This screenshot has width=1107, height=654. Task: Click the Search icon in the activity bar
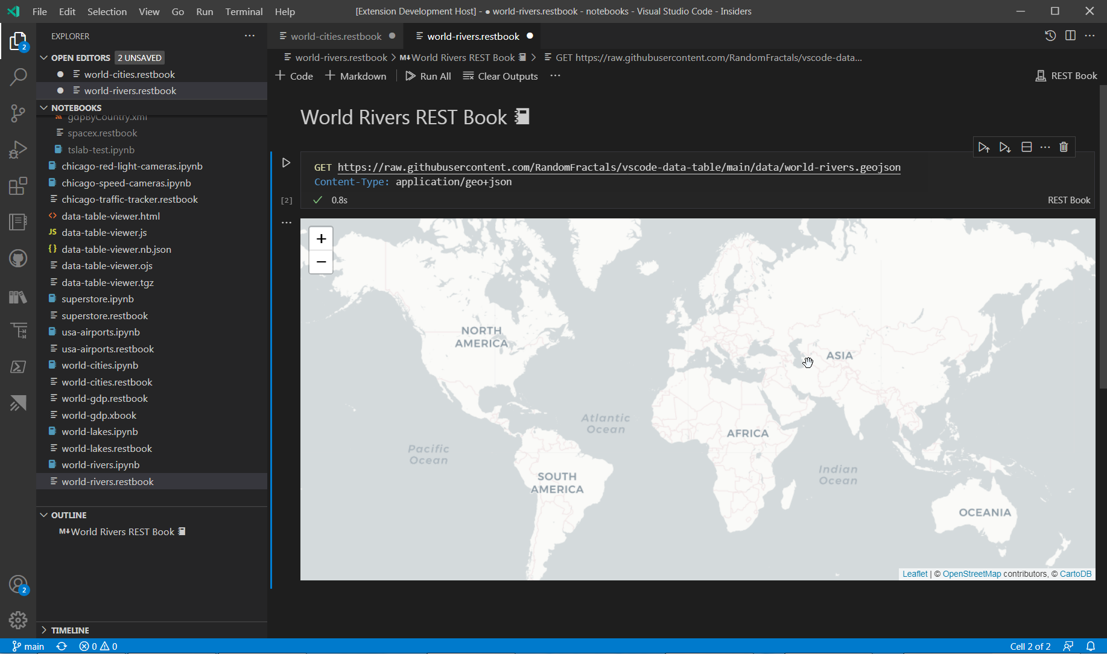(x=18, y=77)
